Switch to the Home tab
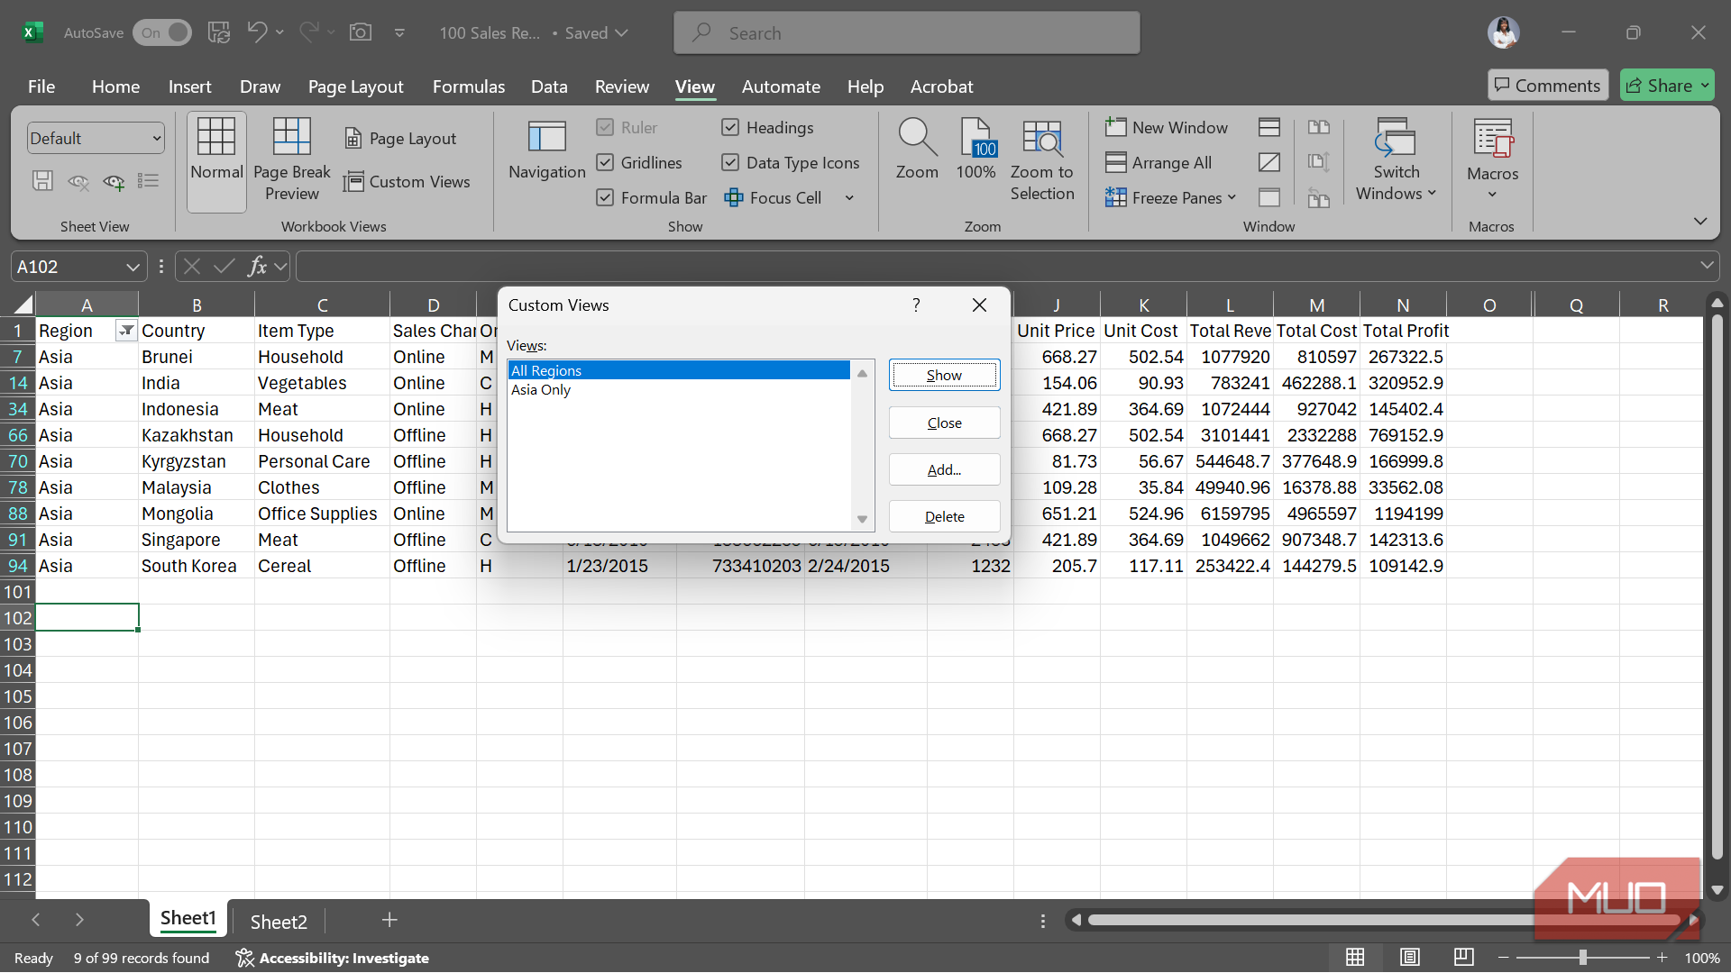This screenshot has width=1731, height=973. [x=115, y=87]
